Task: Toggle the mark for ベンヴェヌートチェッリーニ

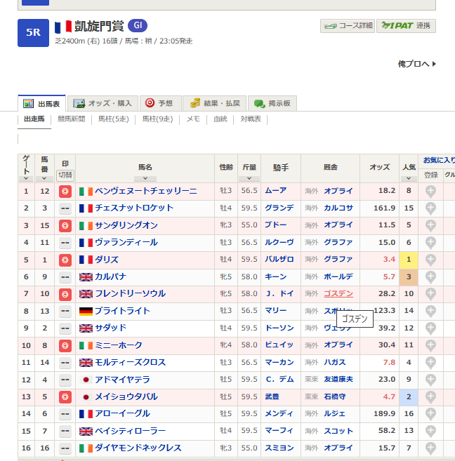Action: pyautogui.click(x=65, y=192)
